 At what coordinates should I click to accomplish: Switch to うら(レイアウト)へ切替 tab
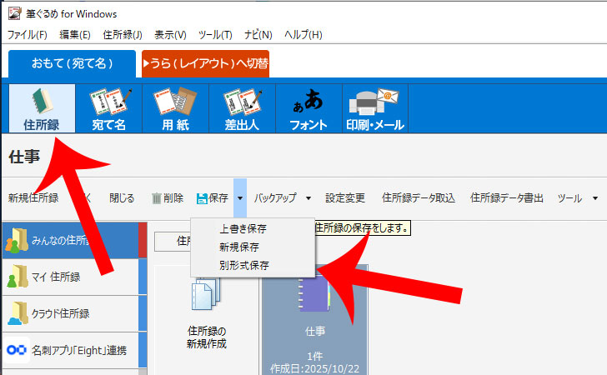(x=205, y=63)
